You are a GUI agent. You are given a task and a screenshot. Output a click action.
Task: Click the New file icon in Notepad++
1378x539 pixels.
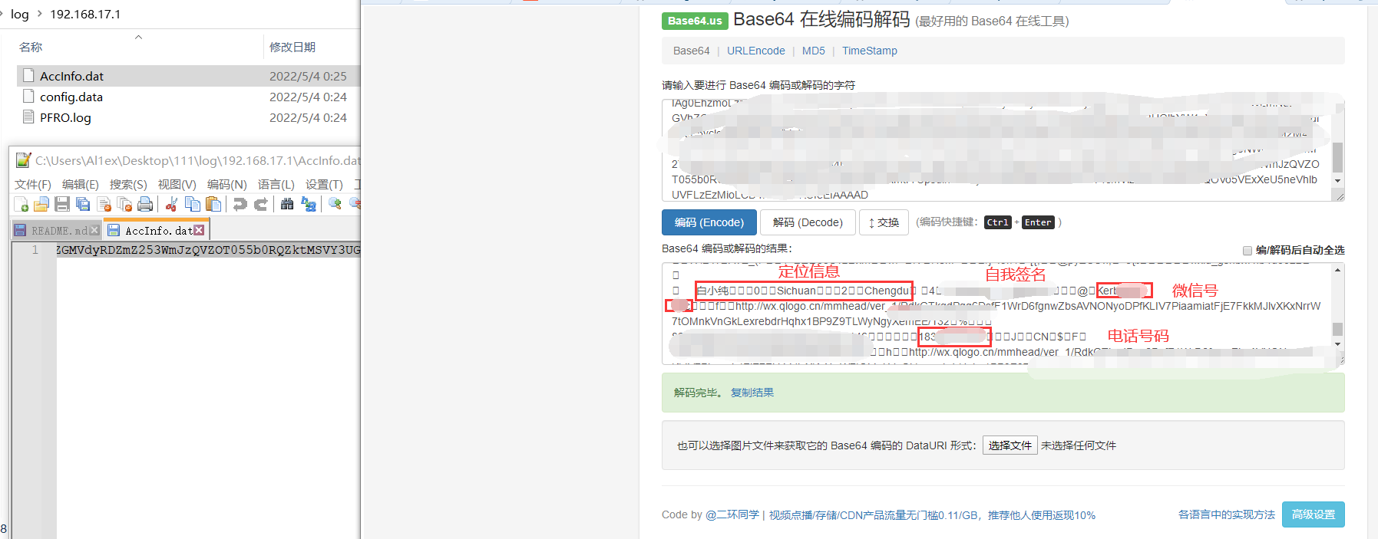[x=21, y=204]
